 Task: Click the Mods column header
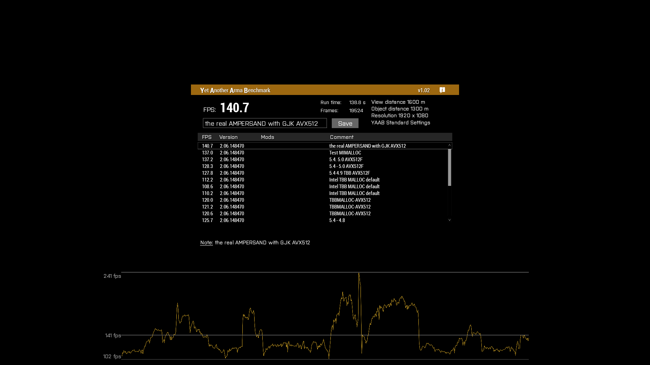tap(267, 137)
